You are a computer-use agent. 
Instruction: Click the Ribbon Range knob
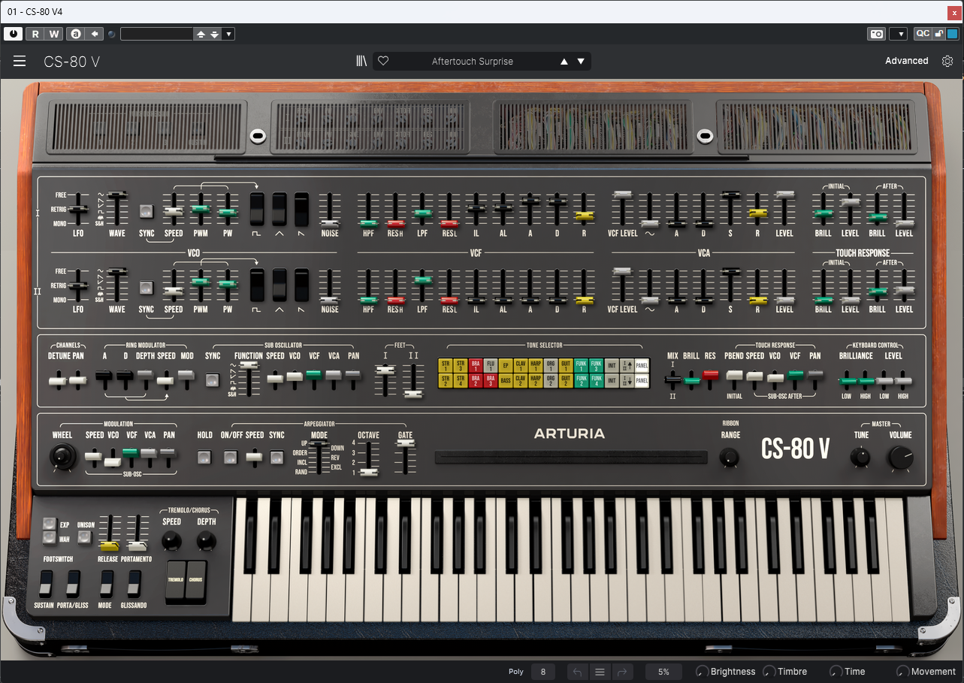coord(728,456)
